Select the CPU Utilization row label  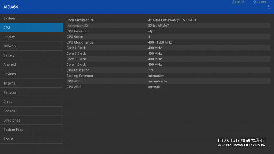(x=78, y=70)
